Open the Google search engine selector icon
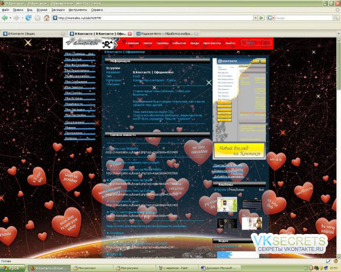This screenshot has height=272, width=341. (271, 18)
